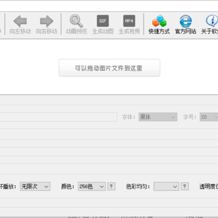Click the help button next to 256色
Screen dimensions: 218x218
[x=111, y=187]
